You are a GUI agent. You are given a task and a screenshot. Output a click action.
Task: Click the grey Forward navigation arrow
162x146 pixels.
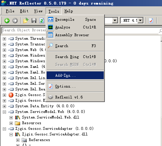pos(15,21)
